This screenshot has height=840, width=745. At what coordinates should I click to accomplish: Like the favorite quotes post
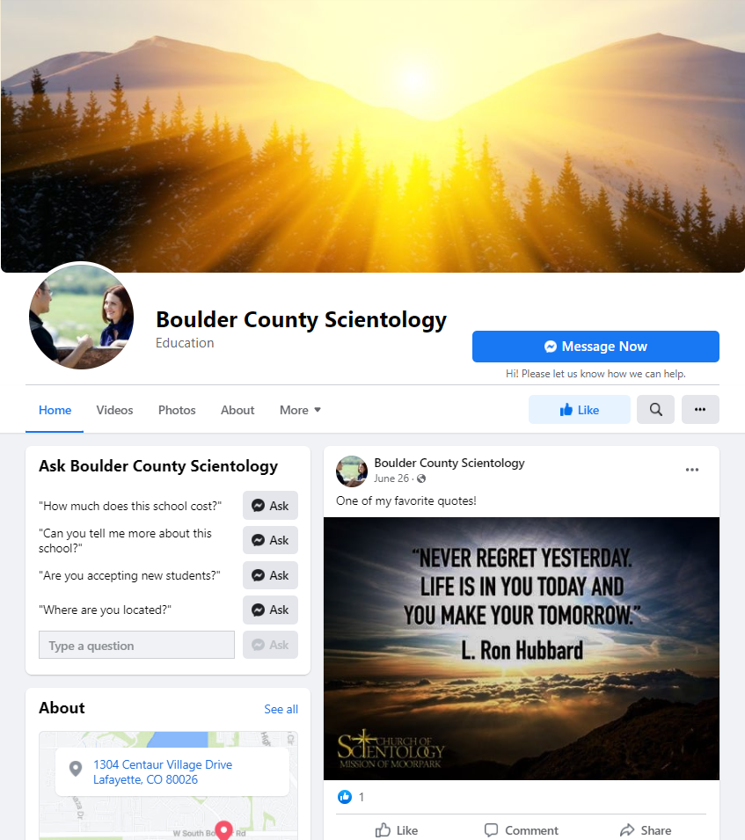click(x=397, y=830)
